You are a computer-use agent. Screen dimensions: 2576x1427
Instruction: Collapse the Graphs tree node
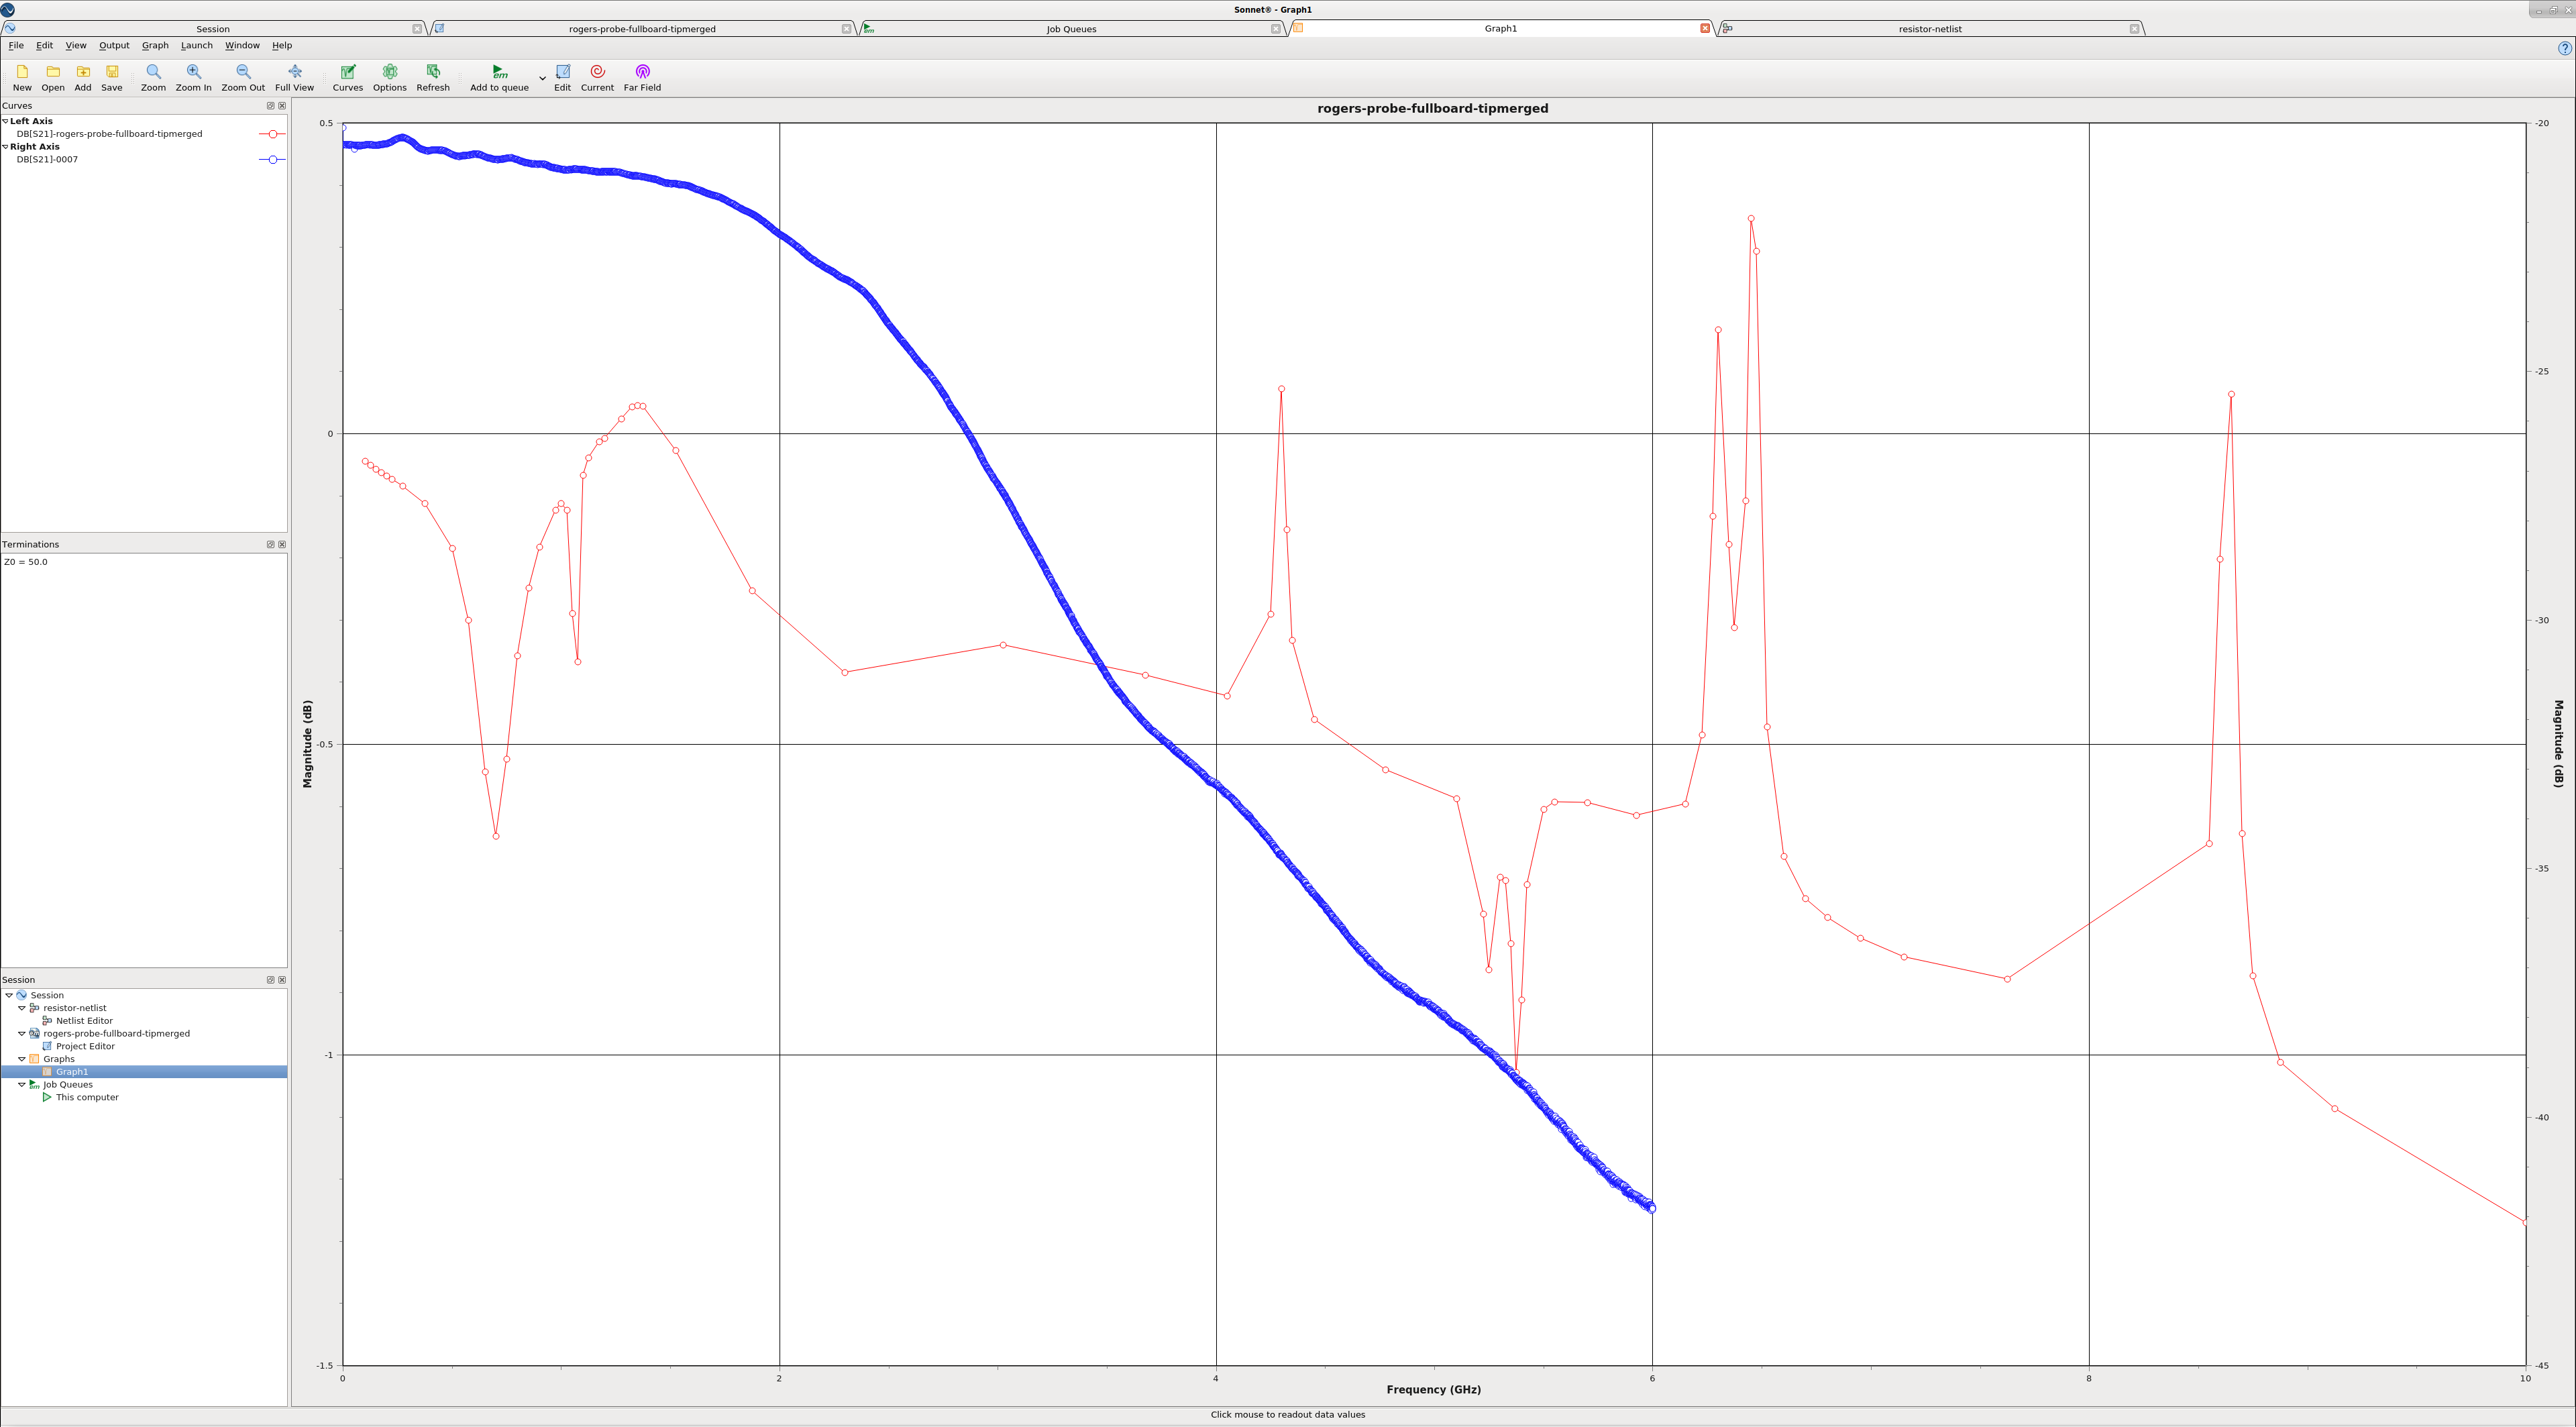coord(22,1059)
